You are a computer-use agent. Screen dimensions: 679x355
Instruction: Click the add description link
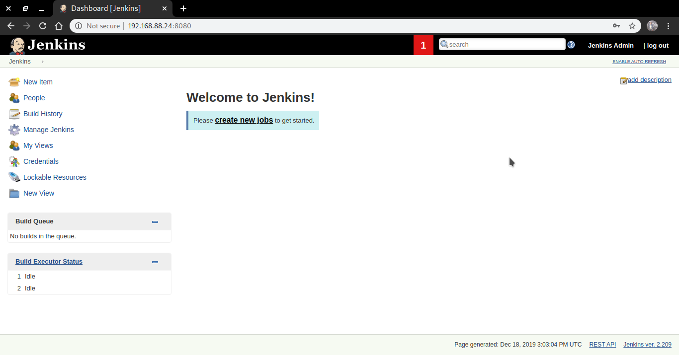coord(650,80)
